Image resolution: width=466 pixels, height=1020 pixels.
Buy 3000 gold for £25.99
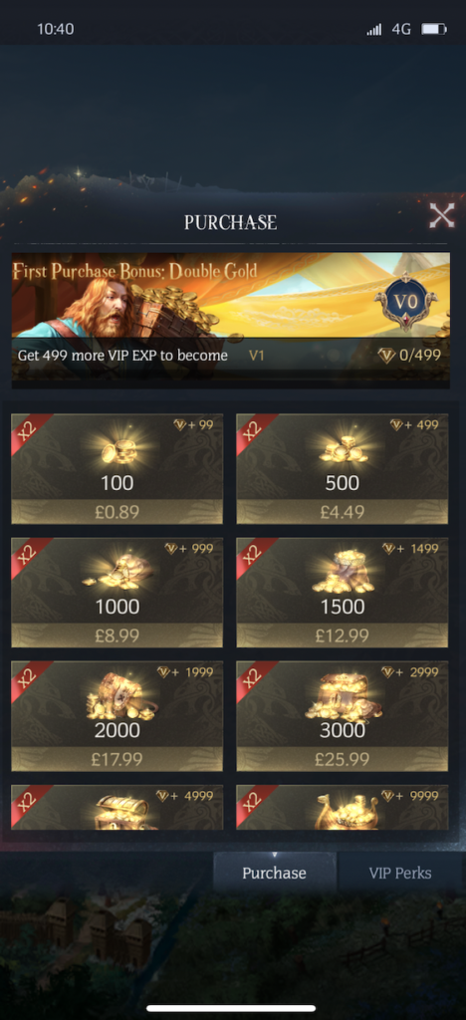pos(342,759)
